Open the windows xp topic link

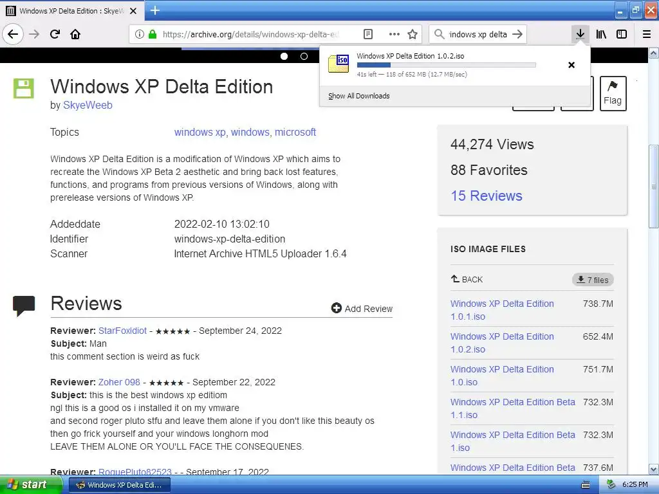point(200,132)
